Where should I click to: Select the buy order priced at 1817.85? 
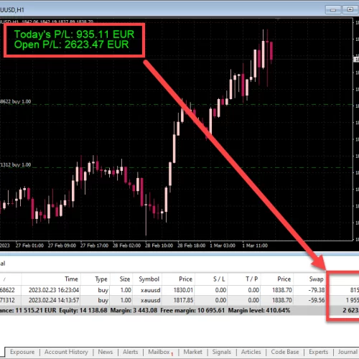tap(179, 300)
